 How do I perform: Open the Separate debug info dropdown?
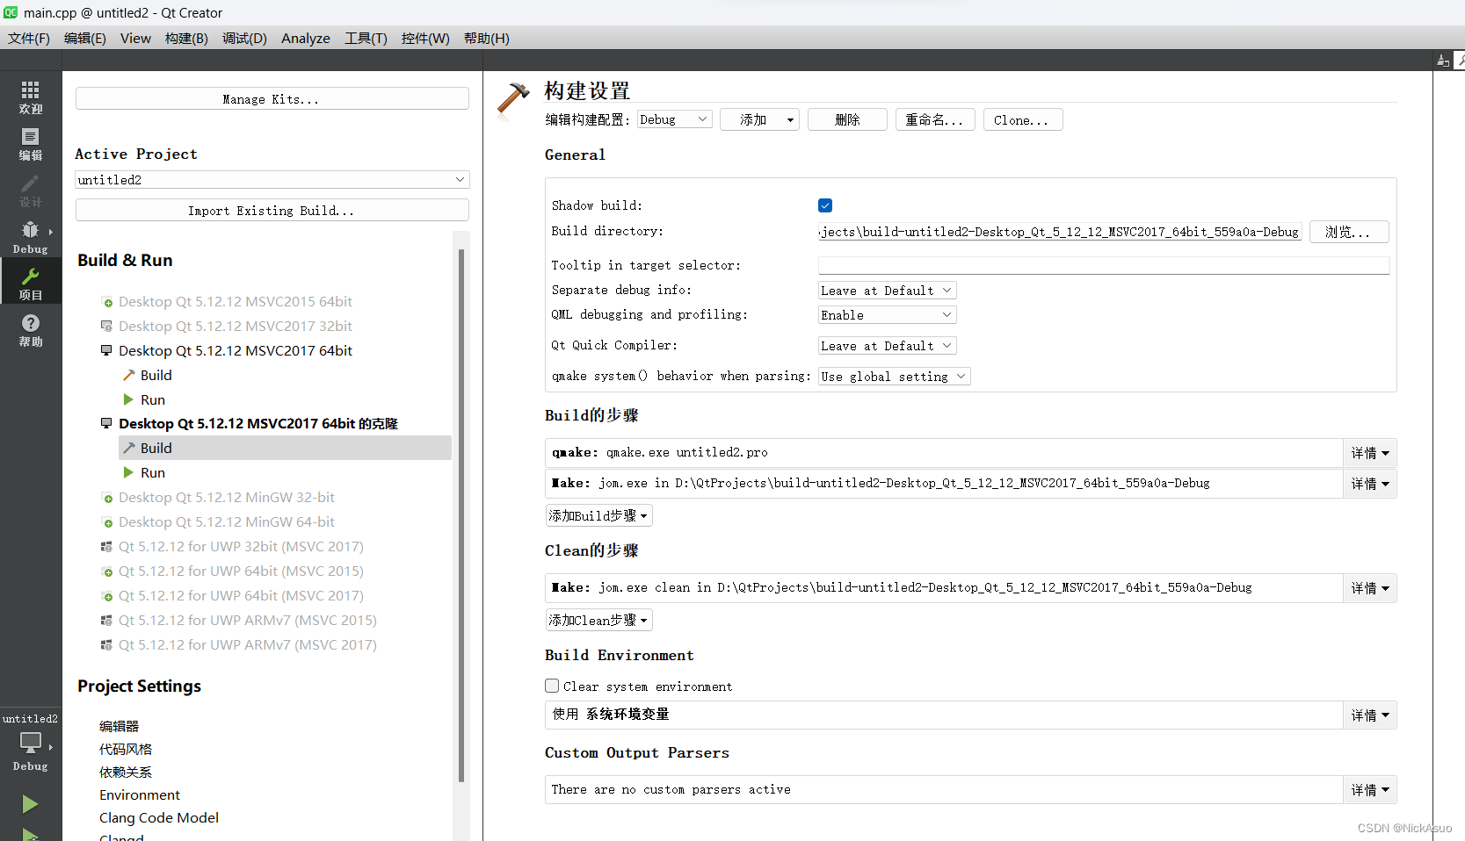point(887,291)
